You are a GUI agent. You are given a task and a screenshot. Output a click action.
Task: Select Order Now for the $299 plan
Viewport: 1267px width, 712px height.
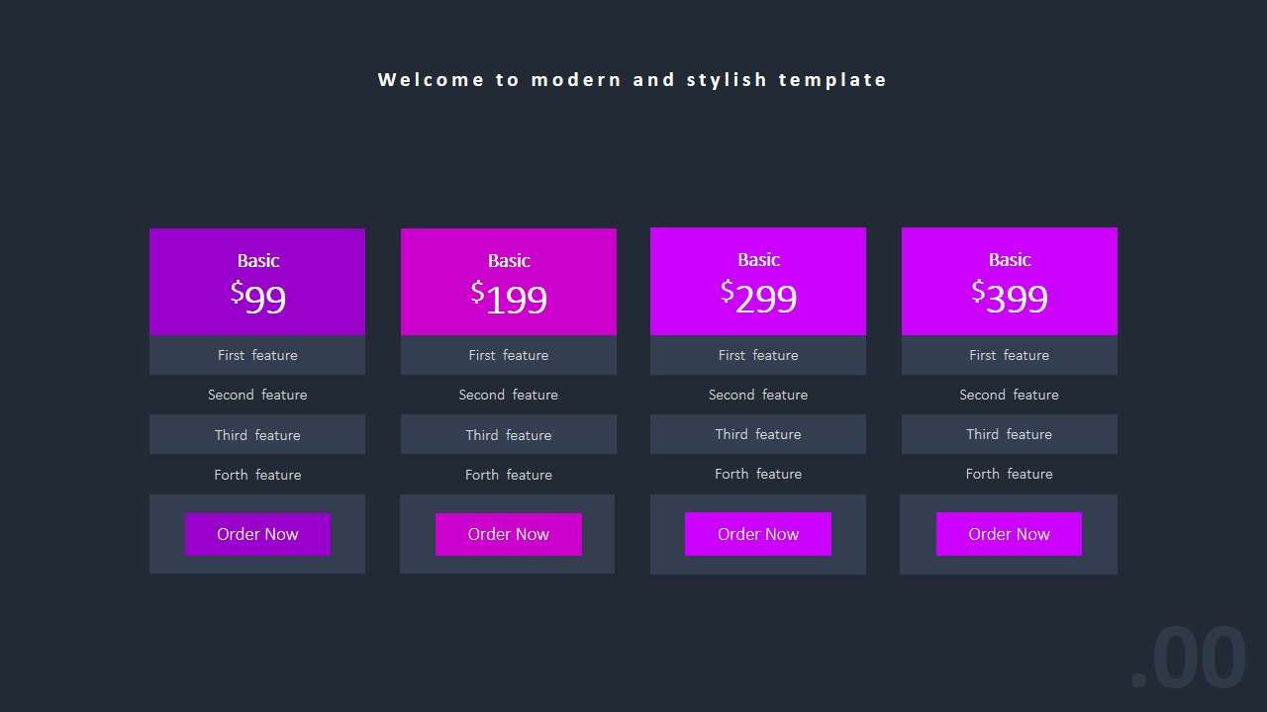coord(758,534)
